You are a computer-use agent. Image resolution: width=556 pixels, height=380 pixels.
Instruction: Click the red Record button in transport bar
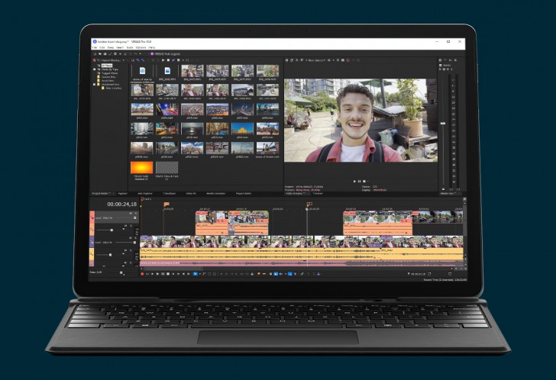coord(142,274)
